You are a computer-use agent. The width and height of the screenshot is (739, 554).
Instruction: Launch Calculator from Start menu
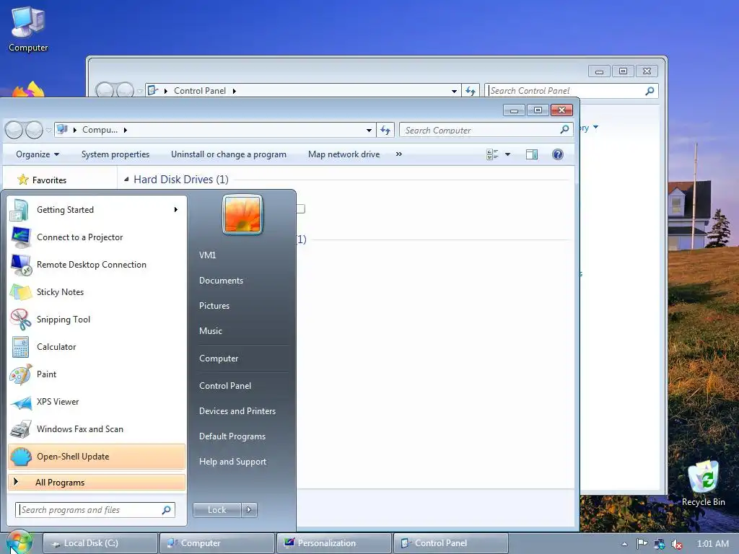(97, 347)
